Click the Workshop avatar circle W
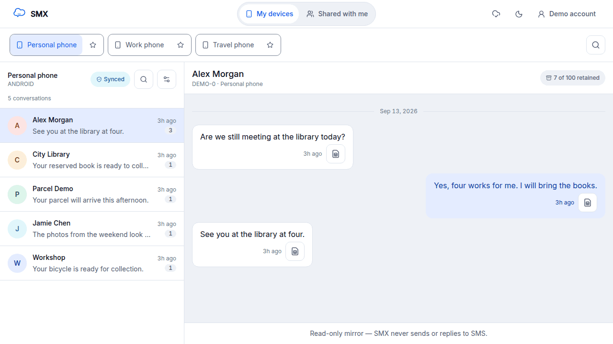This screenshot has width=613, height=344. [x=17, y=263]
